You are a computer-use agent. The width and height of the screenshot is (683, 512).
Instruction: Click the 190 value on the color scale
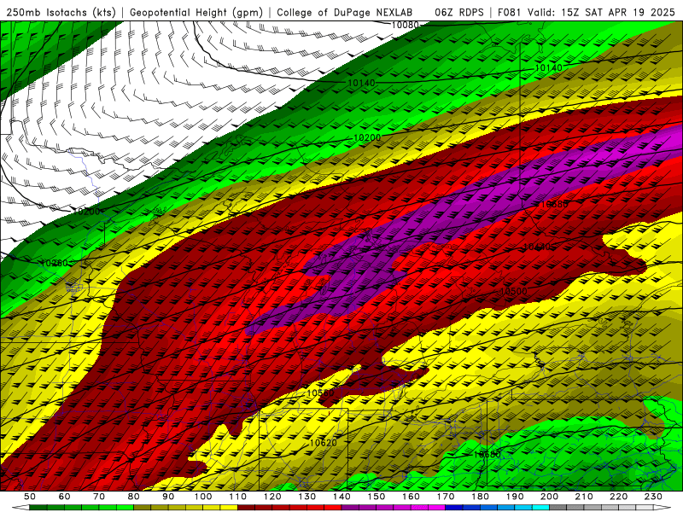pyautogui.click(x=515, y=497)
